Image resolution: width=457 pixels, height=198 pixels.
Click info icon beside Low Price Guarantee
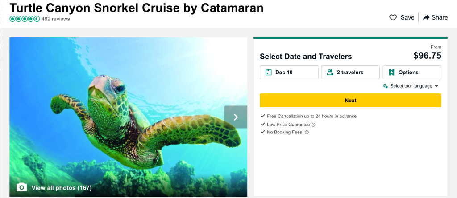pyautogui.click(x=313, y=125)
